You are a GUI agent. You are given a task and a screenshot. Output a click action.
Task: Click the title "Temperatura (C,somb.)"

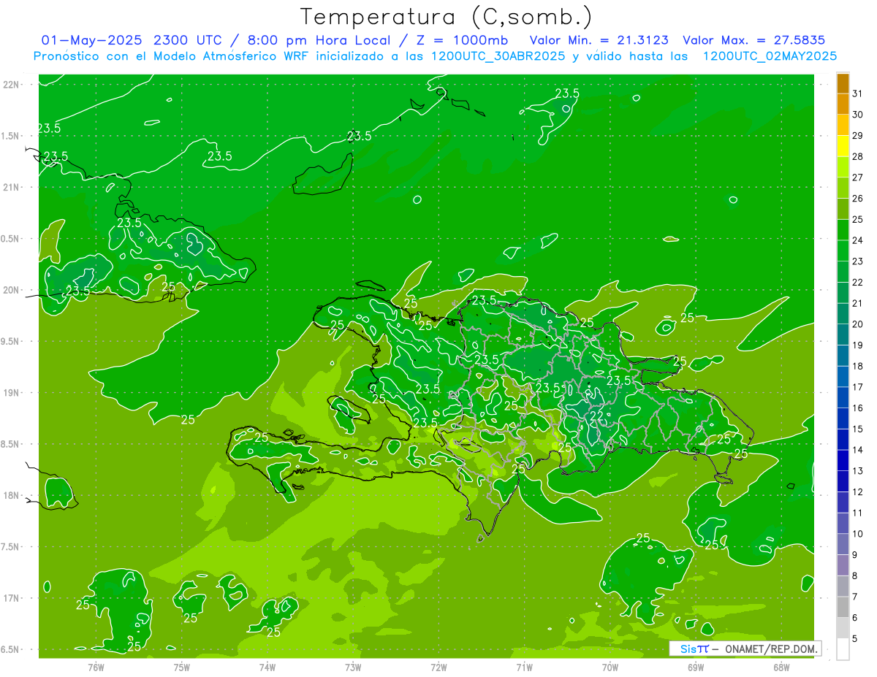point(446,16)
